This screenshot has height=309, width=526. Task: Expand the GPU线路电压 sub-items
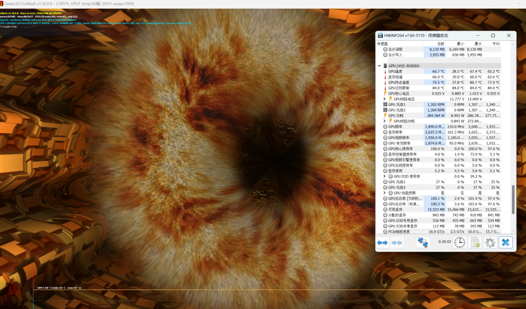pyautogui.click(x=385, y=99)
